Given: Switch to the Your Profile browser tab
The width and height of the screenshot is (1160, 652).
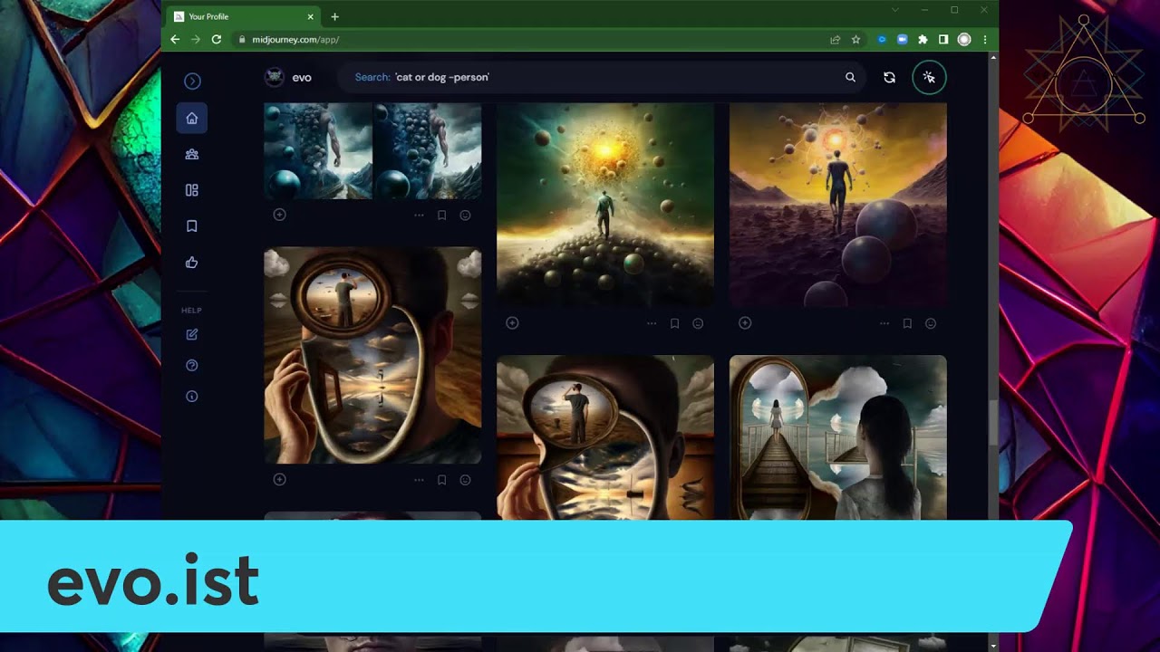Looking at the screenshot, I should (x=243, y=16).
